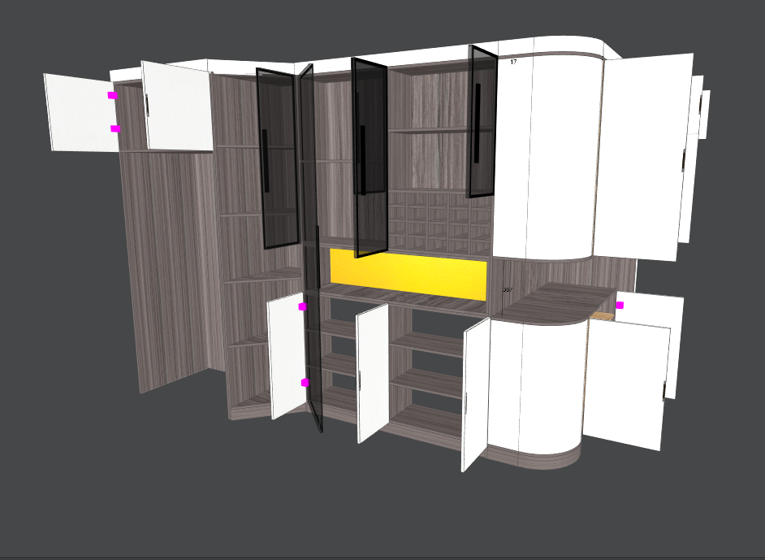Click magenta marker on right drawer front
The image size is (765, 560).
point(620,305)
